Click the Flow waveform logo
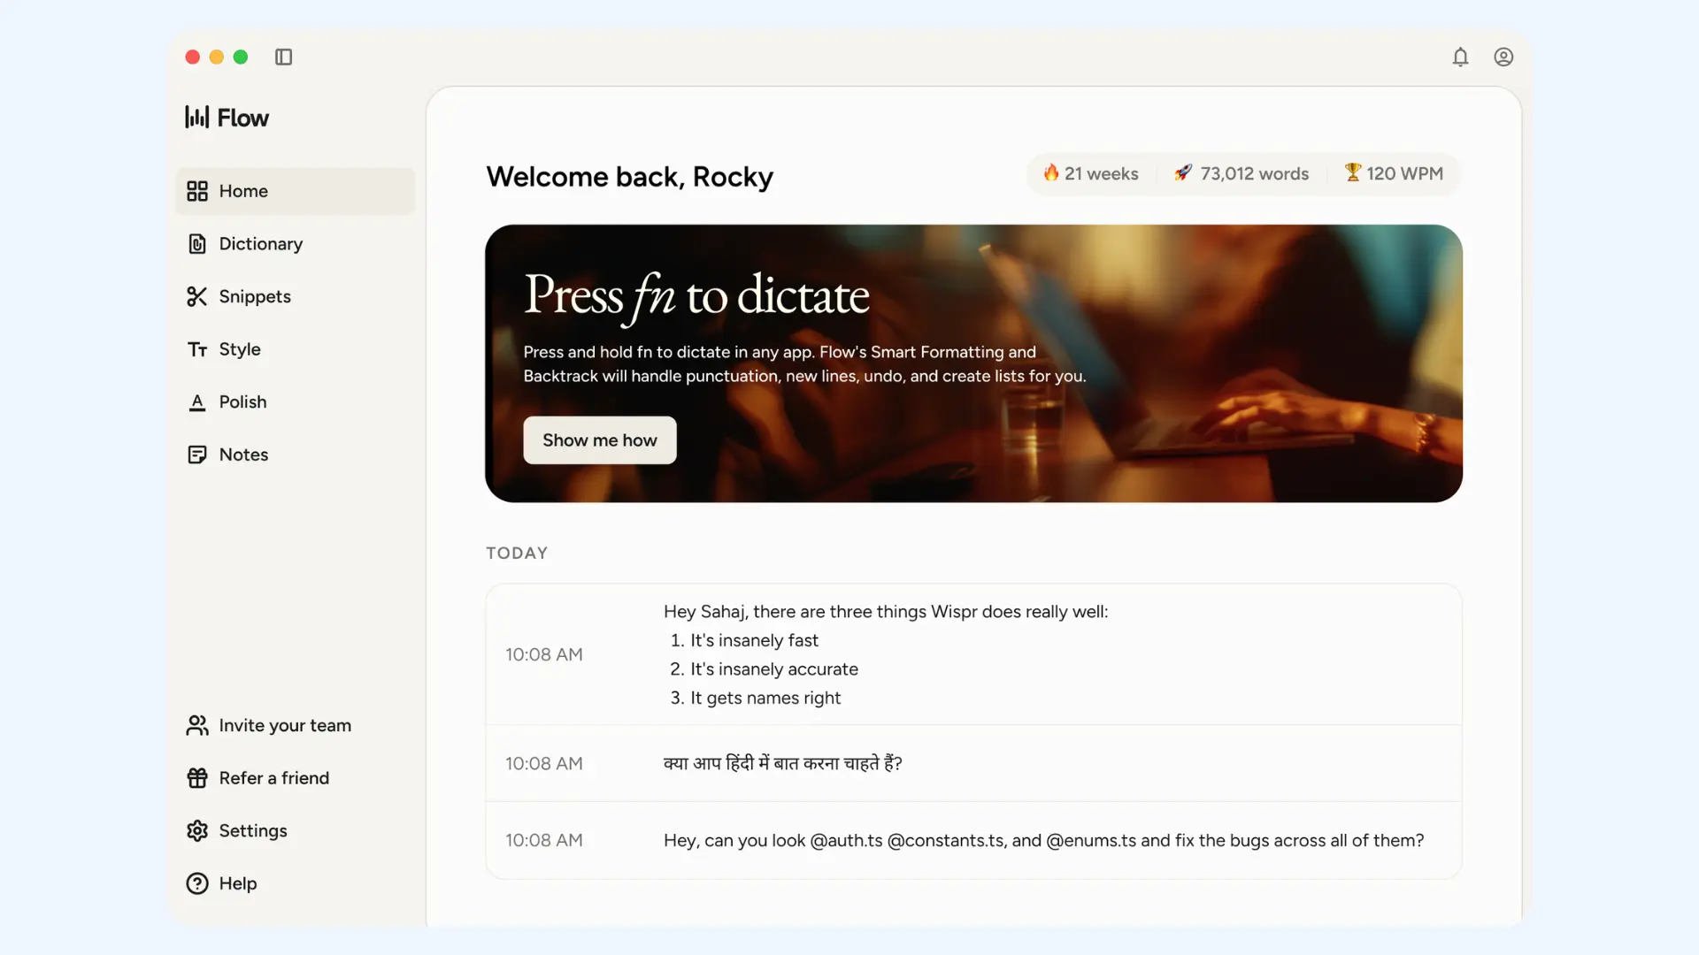 (x=196, y=117)
